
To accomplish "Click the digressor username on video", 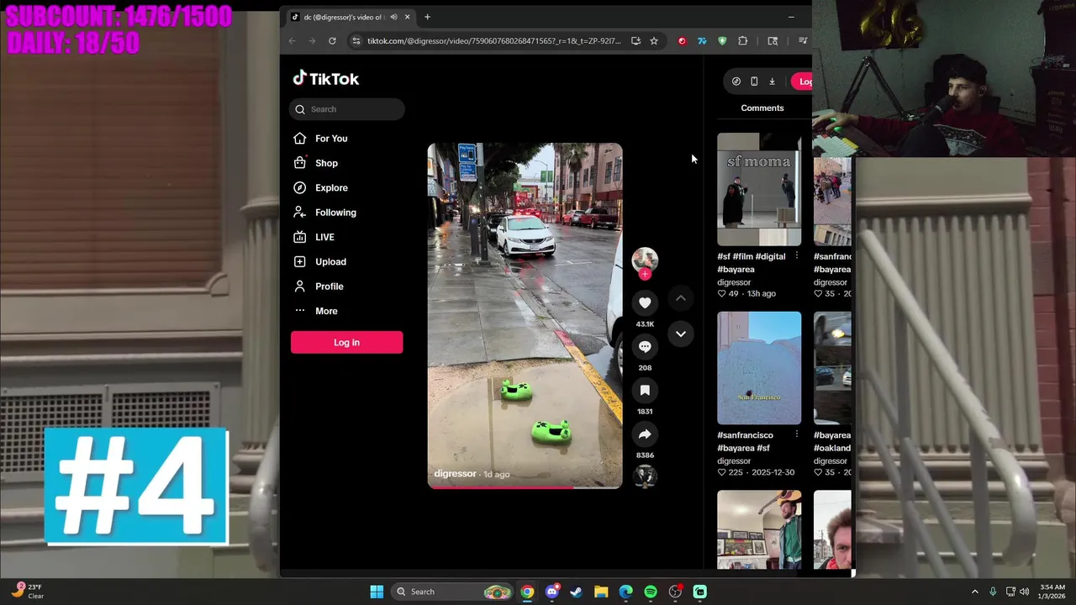I will (x=455, y=474).
